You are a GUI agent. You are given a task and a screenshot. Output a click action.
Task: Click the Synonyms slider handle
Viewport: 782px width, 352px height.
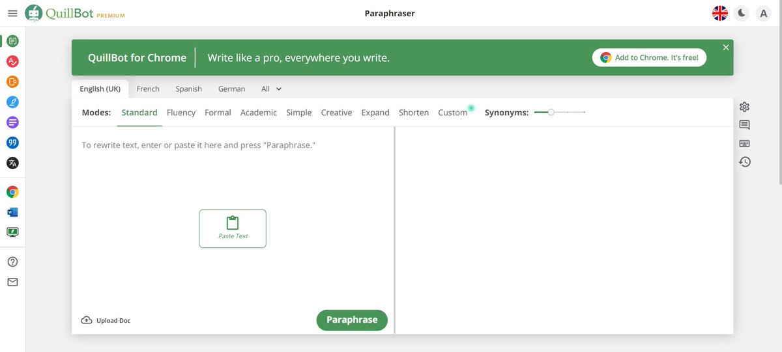pyautogui.click(x=551, y=113)
